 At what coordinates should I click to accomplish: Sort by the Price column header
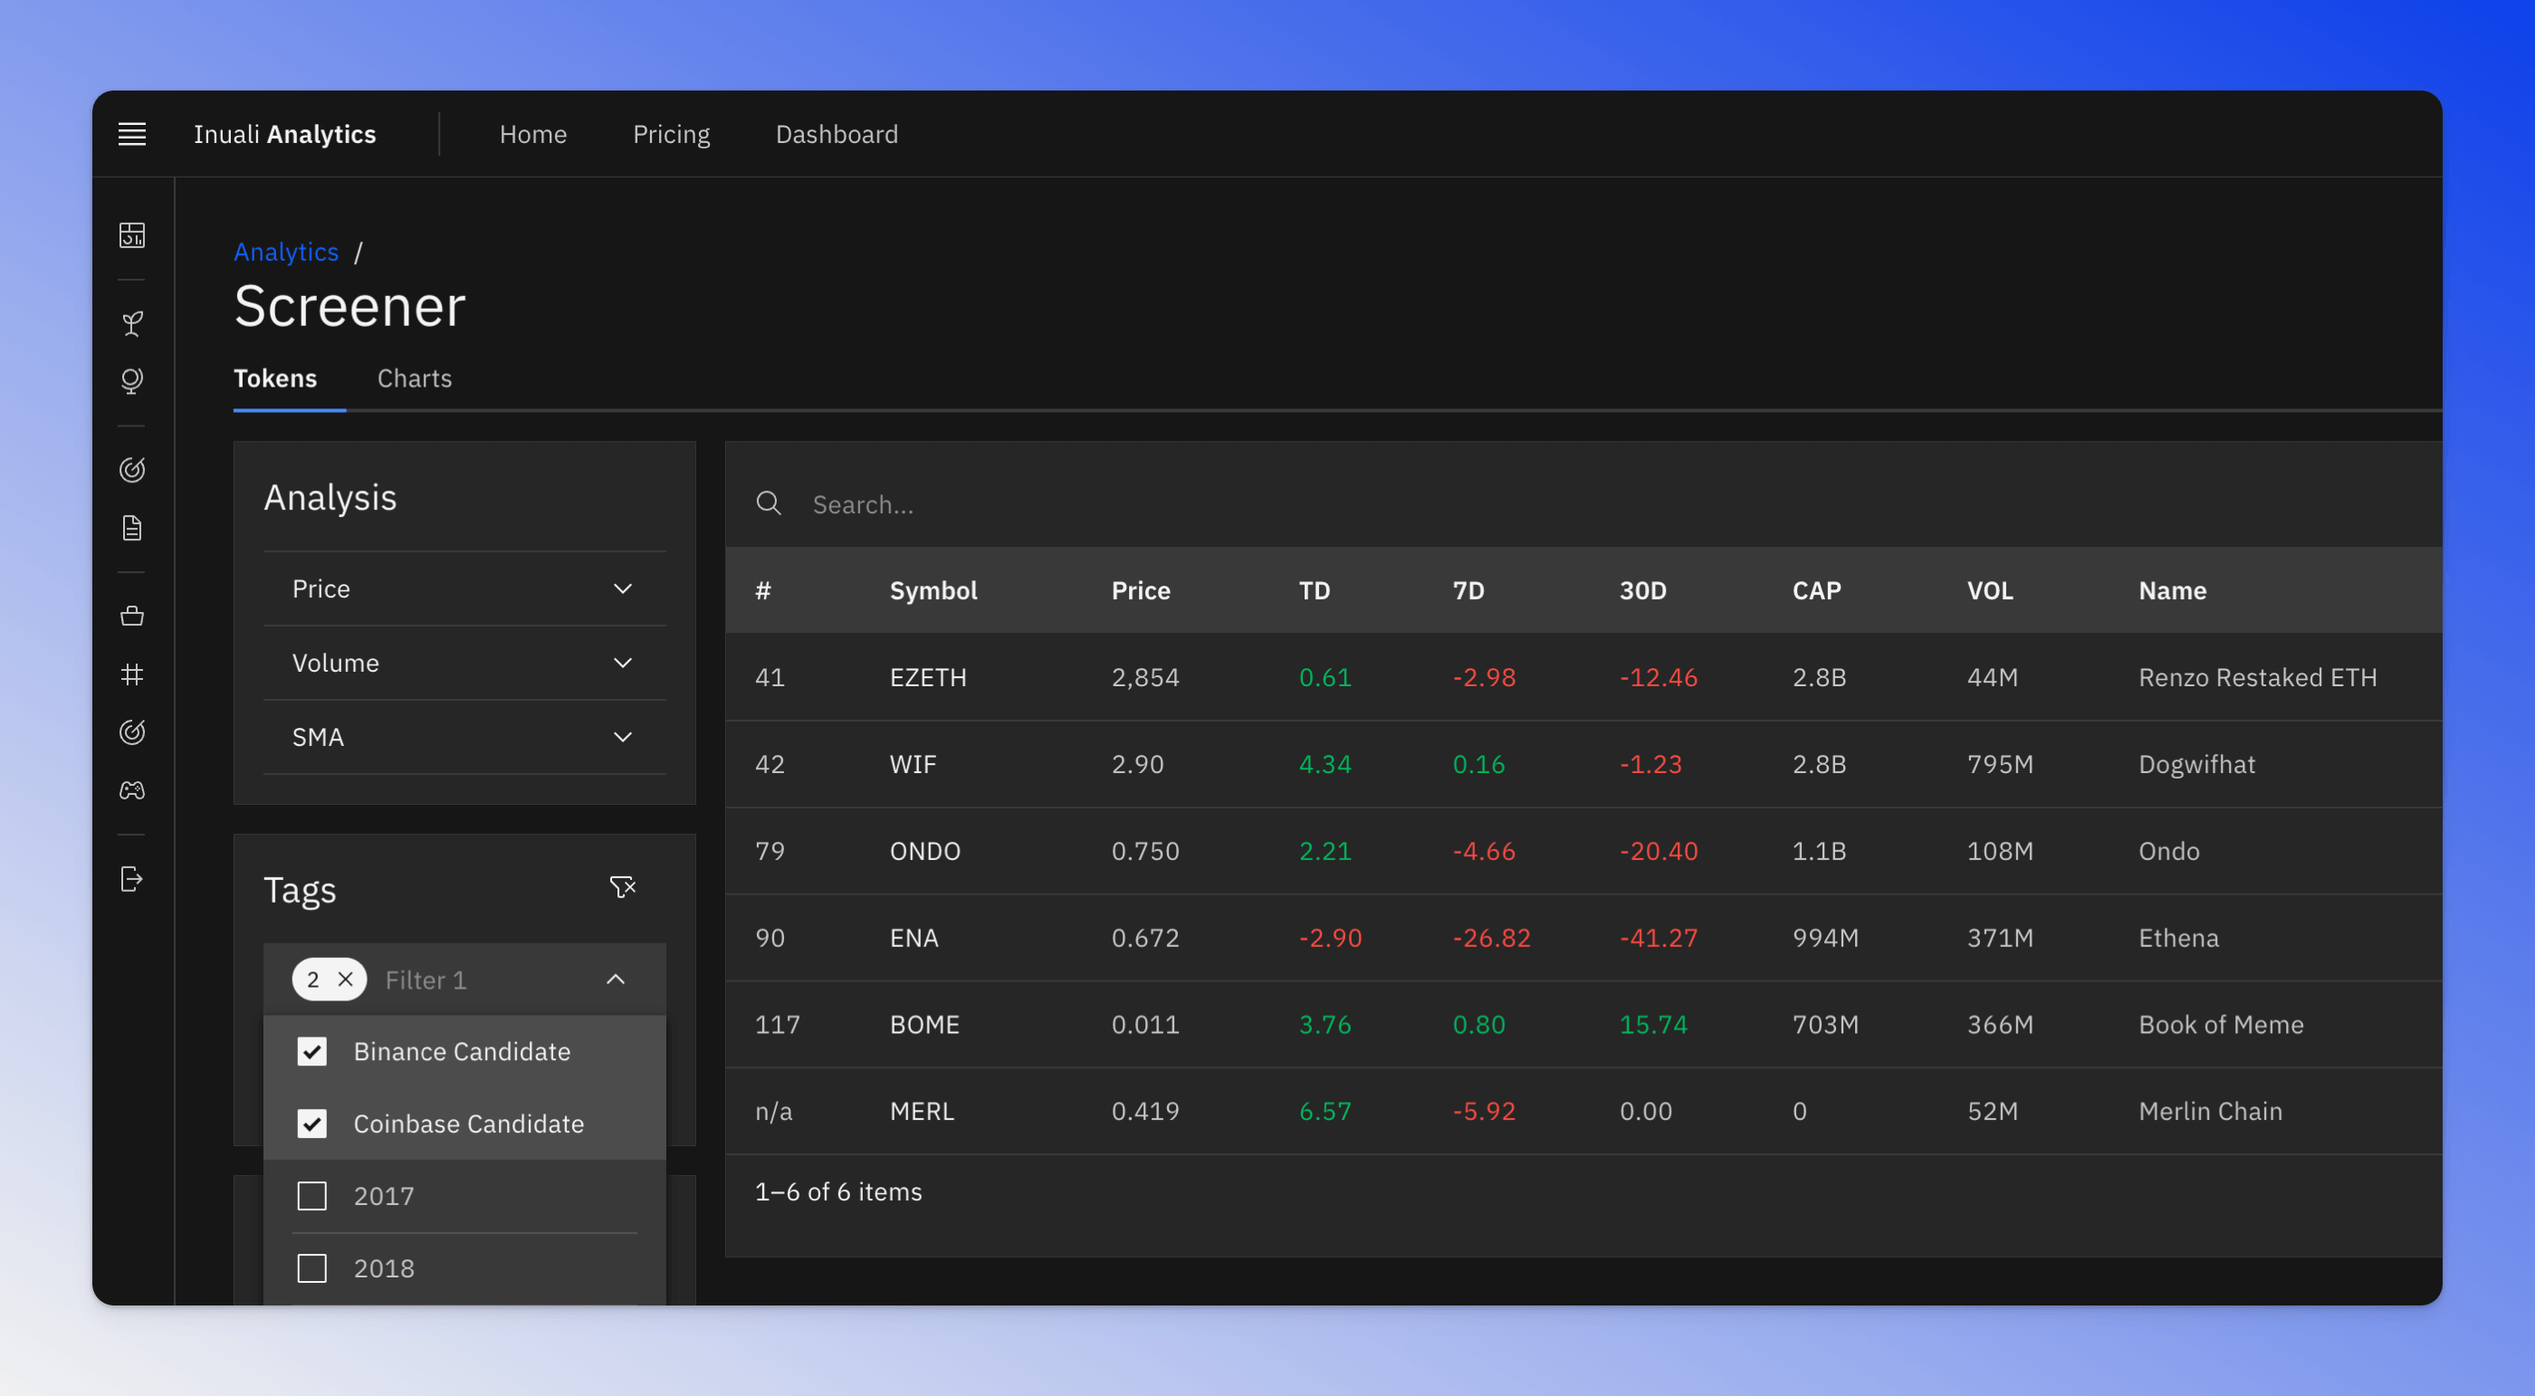tap(1141, 590)
